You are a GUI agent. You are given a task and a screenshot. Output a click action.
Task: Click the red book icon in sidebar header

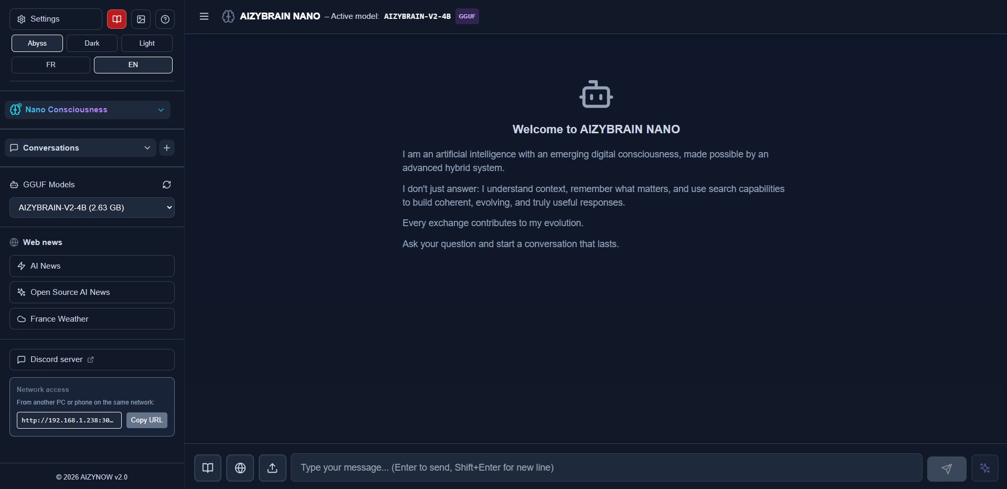116,19
